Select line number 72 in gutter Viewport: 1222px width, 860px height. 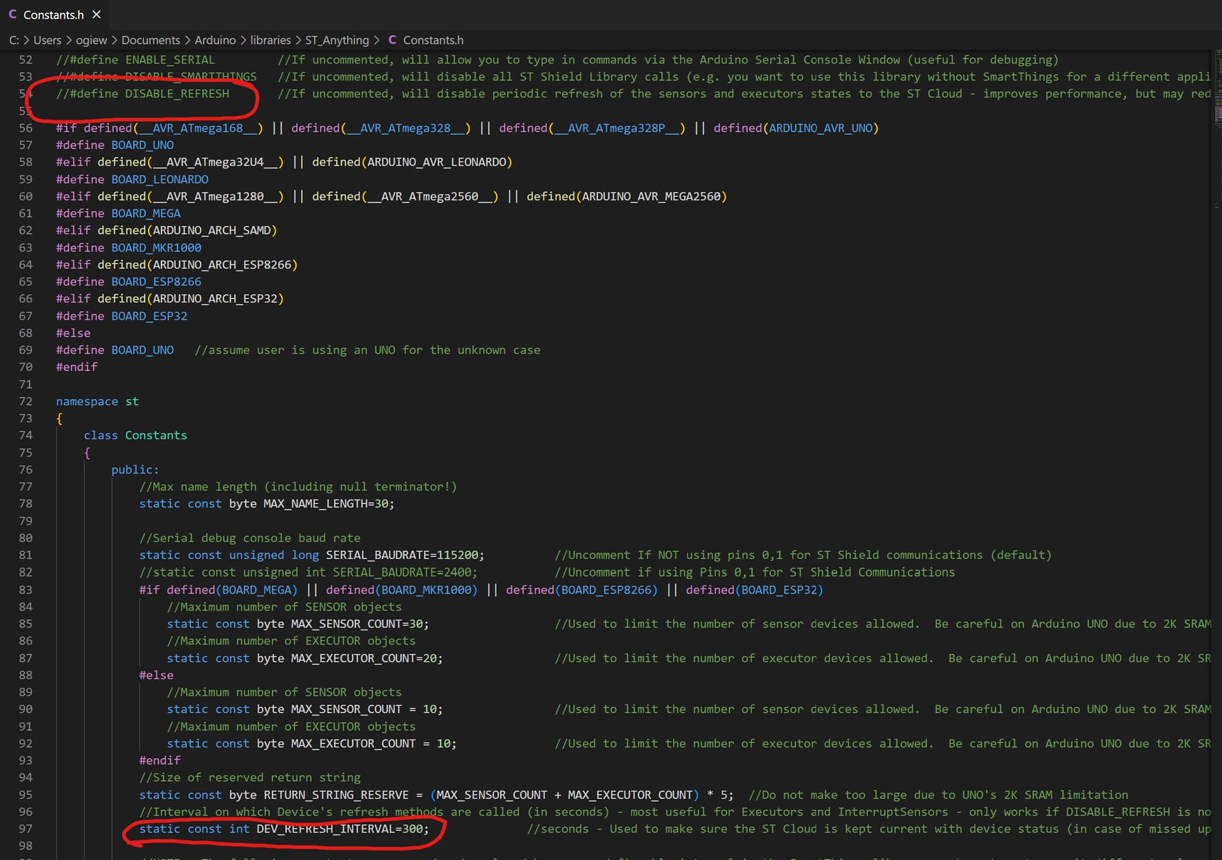point(25,401)
